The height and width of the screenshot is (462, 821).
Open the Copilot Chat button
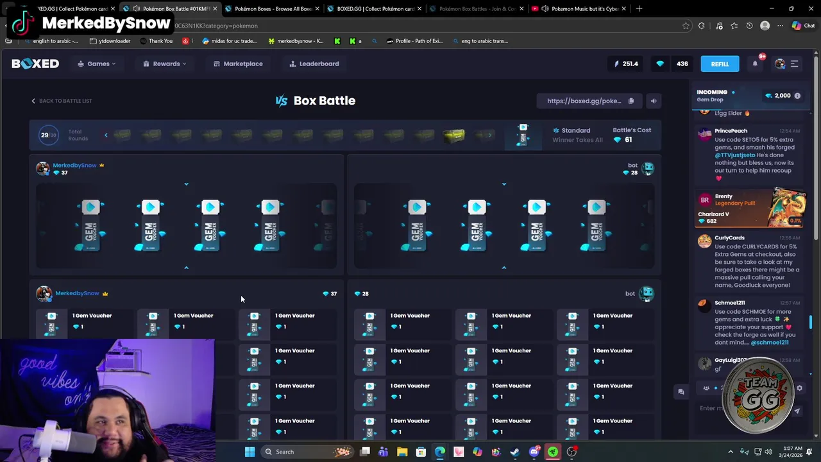point(803,26)
